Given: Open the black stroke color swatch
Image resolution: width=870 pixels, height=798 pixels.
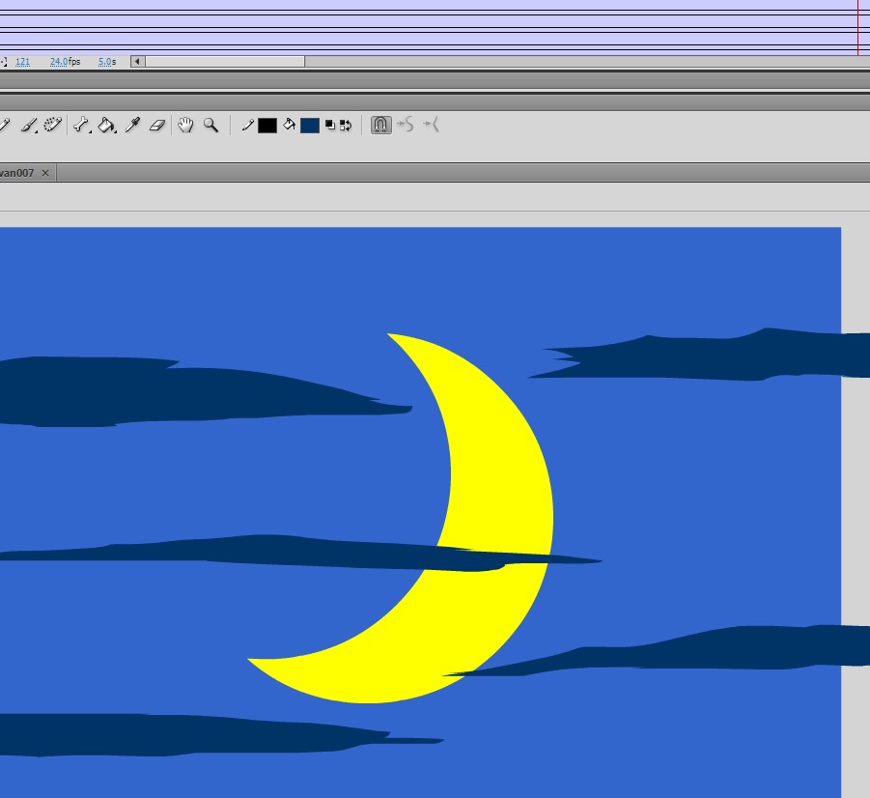Looking at the screenshot, I should coord(267,126).
